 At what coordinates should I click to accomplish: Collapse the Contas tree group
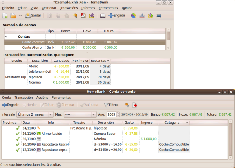click(6, 36)
